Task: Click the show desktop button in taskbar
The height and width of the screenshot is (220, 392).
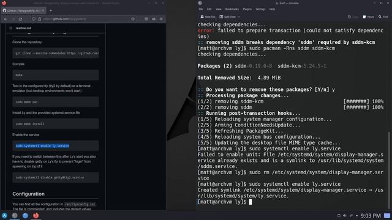Action: 387,216
